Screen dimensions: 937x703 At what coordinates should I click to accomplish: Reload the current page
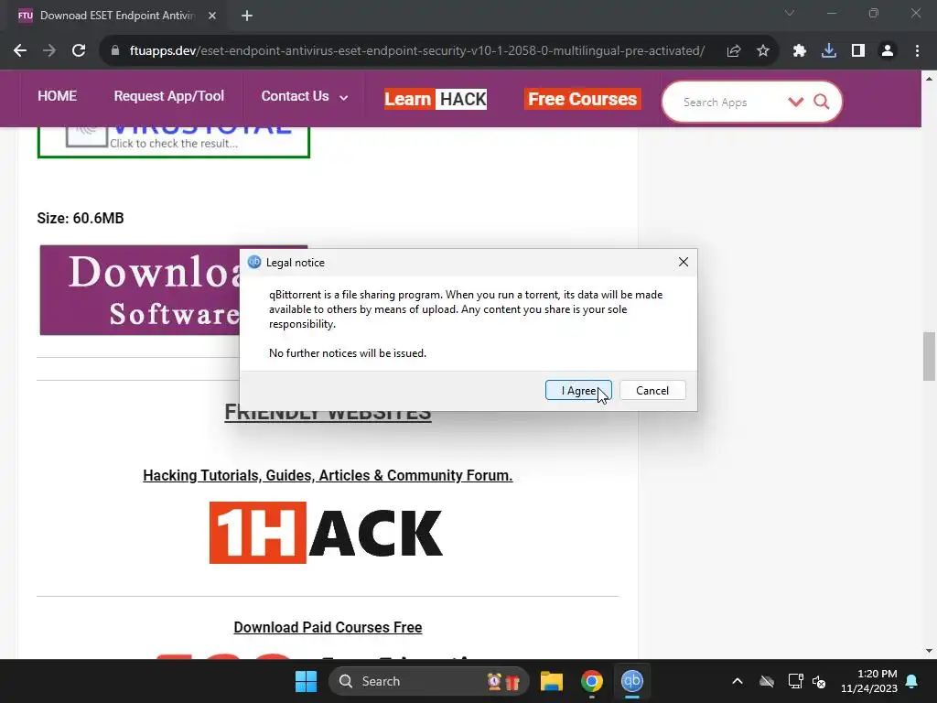point(79,51)
